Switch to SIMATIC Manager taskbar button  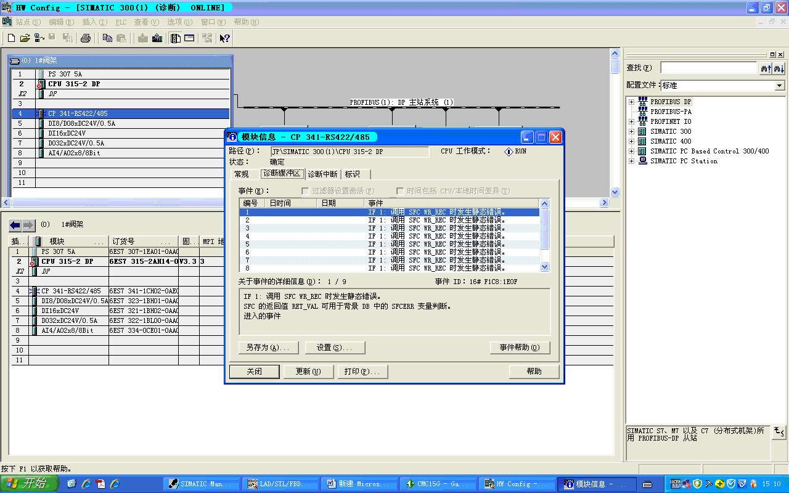pos(203,484)
